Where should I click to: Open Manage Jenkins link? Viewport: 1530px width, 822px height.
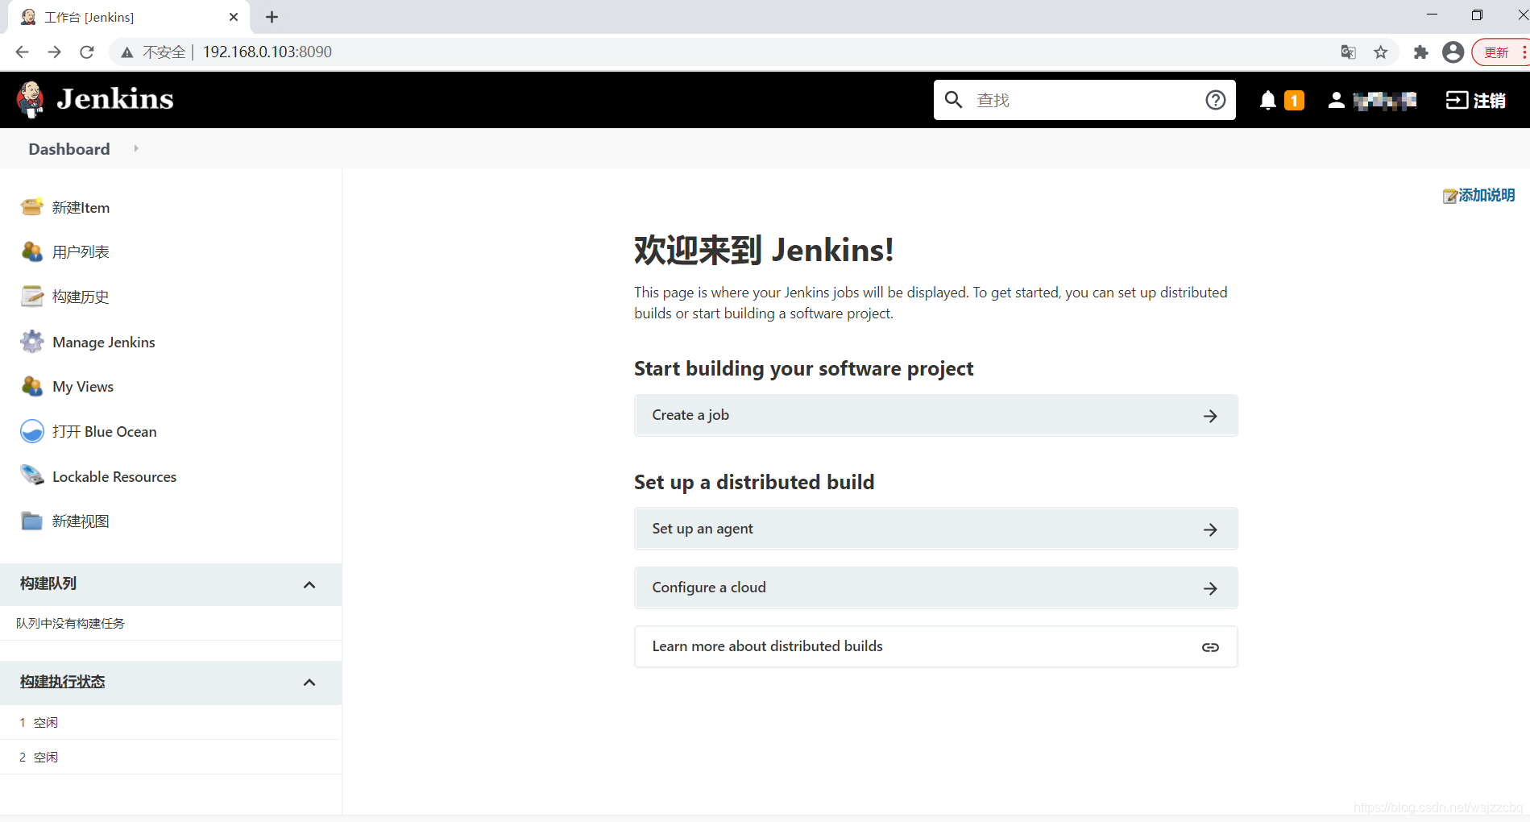coord(104,342)
